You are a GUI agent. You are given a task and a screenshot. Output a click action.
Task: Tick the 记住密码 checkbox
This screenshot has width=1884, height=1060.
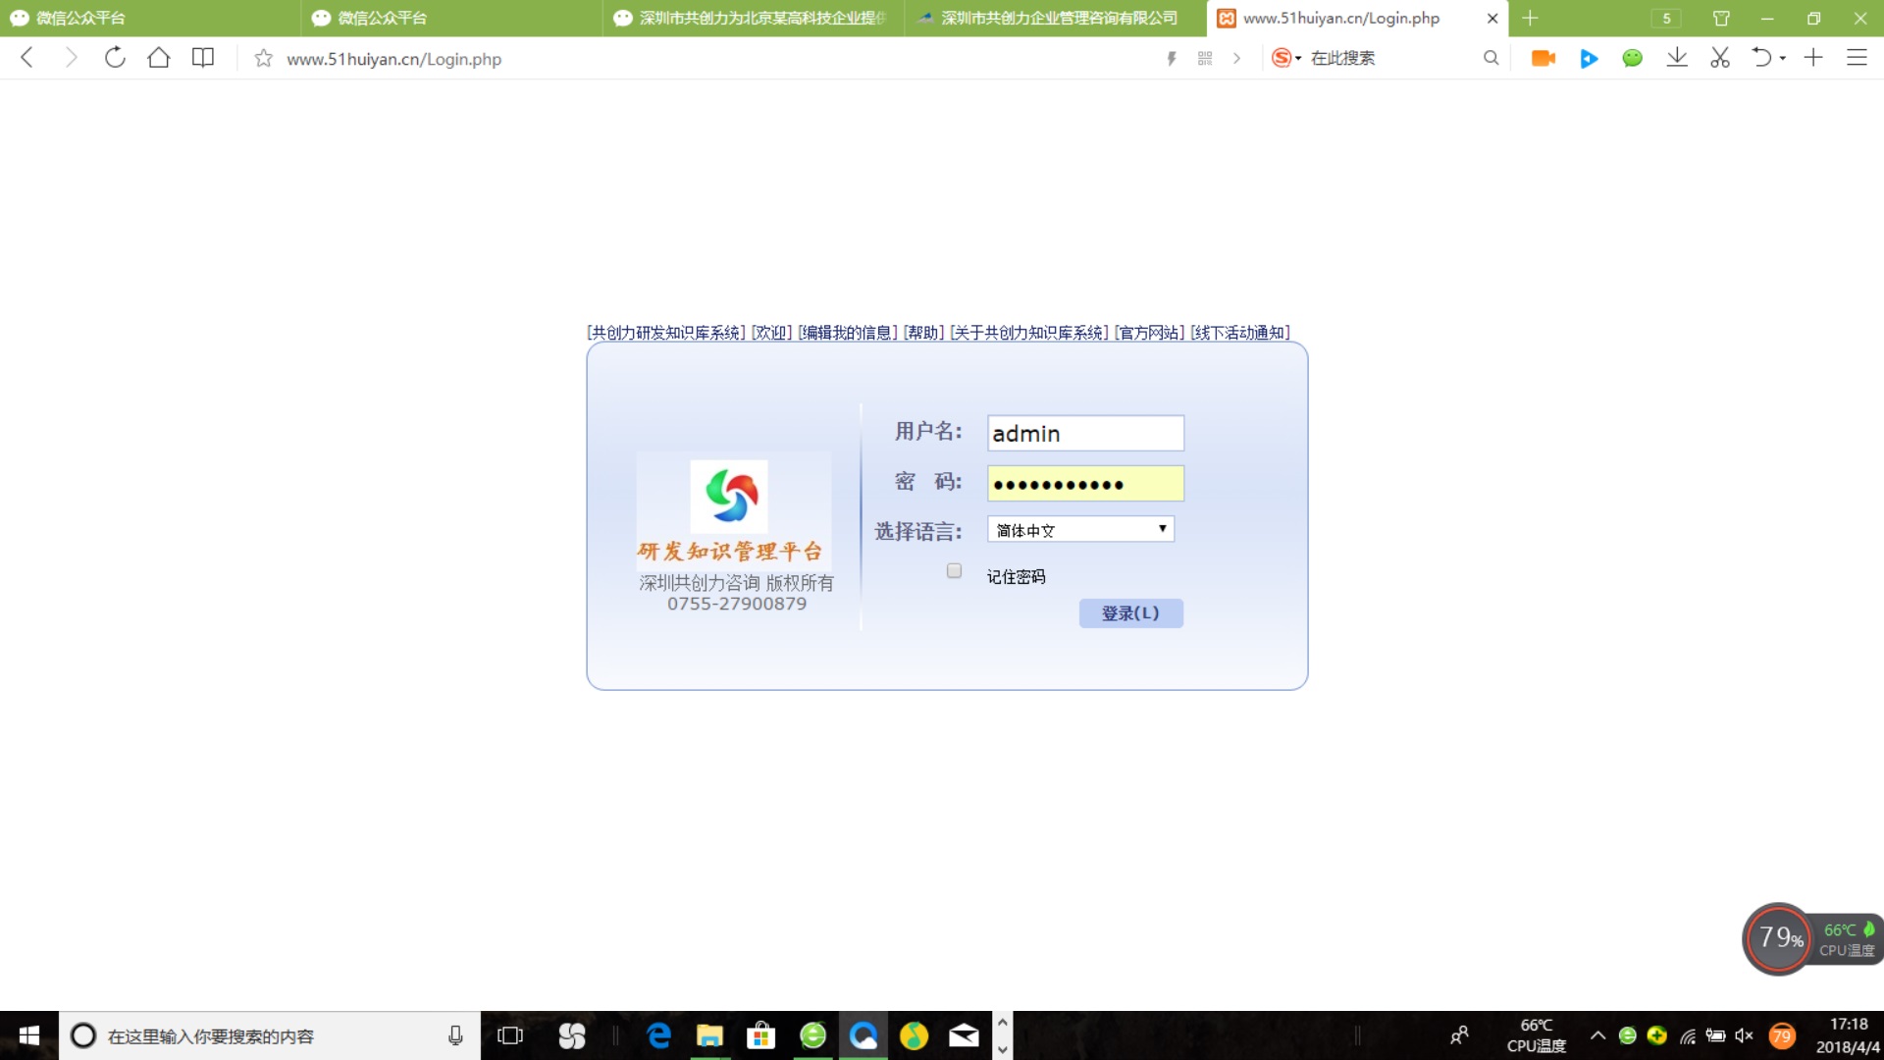pos(954,570)
